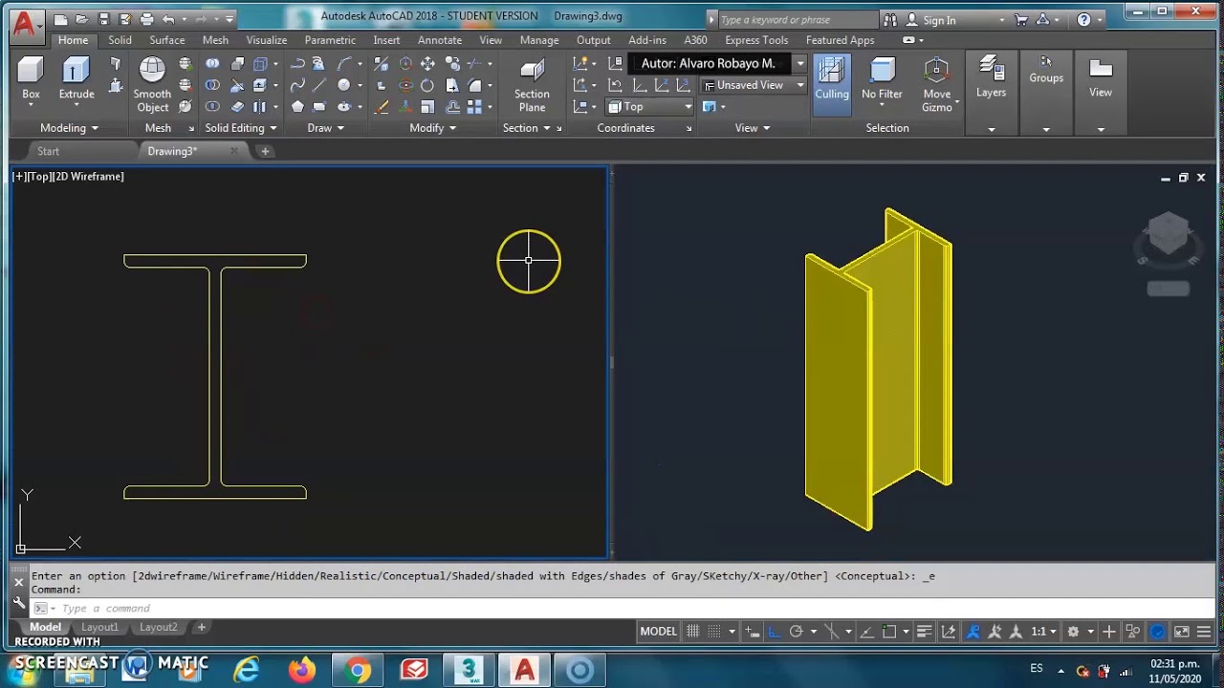The width and height of the screenshot is (1224, 688).
Task: Open the Section Plane tool
Action: [532, 86]
